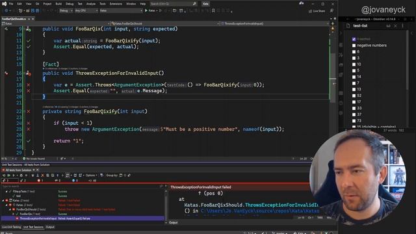The image size is (416, 234).
Task: Click the red X marker on line 25
Action: click(x=29, y=129)
